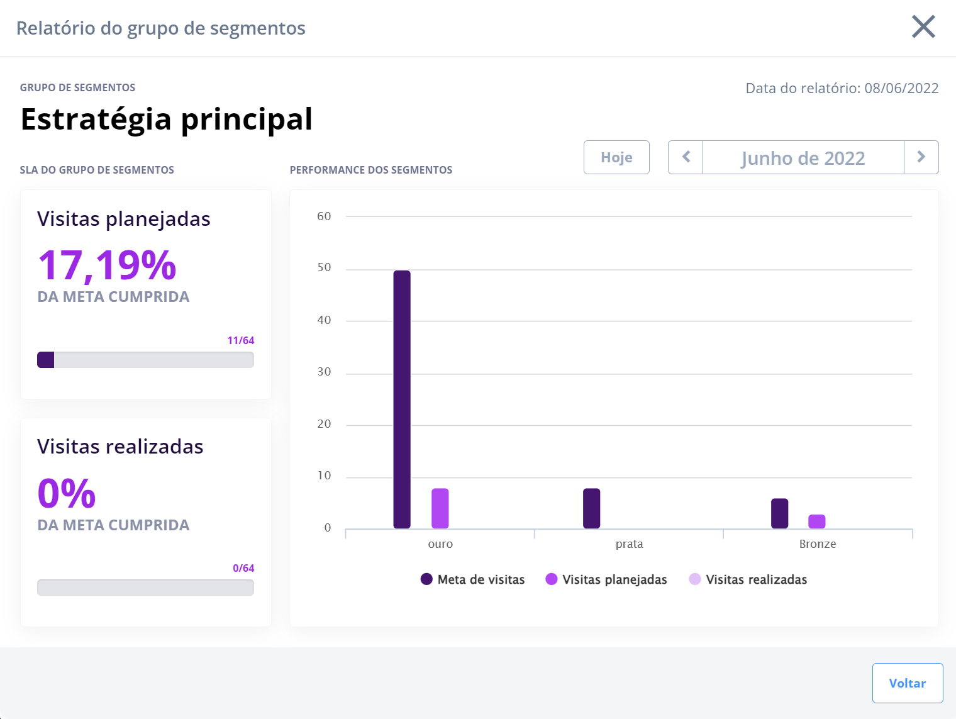This screenshot has width=956, height=719.
Task: Go to the next month
Action: coord(921,157)
